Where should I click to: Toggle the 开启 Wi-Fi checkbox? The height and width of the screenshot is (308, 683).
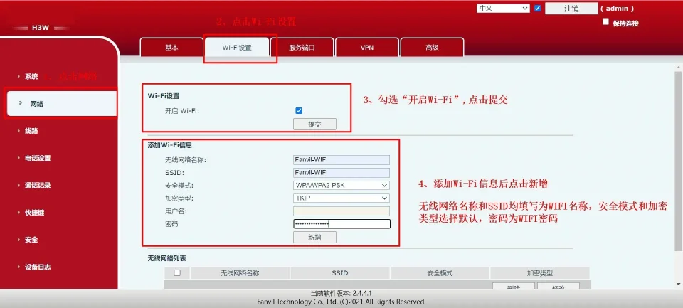299,111
